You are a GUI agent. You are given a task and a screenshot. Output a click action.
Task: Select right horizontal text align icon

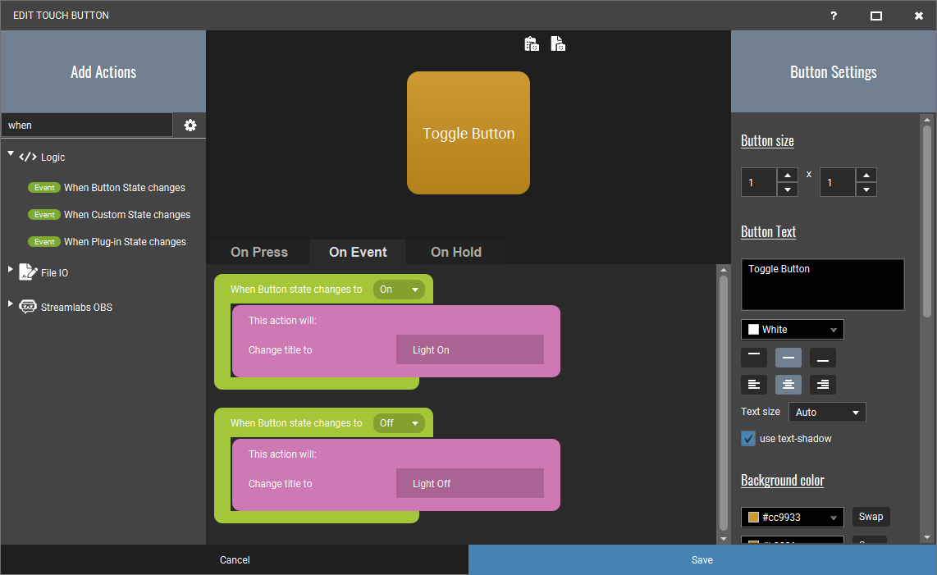(x=822, y=385)
